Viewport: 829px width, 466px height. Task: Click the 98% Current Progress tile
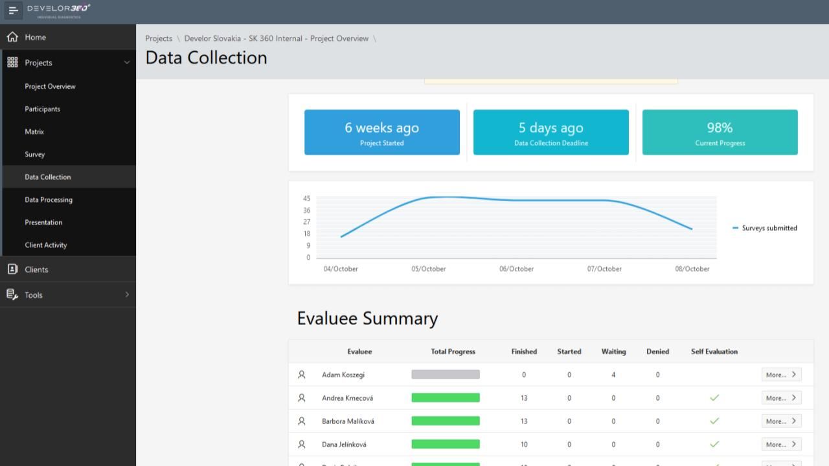720,132
